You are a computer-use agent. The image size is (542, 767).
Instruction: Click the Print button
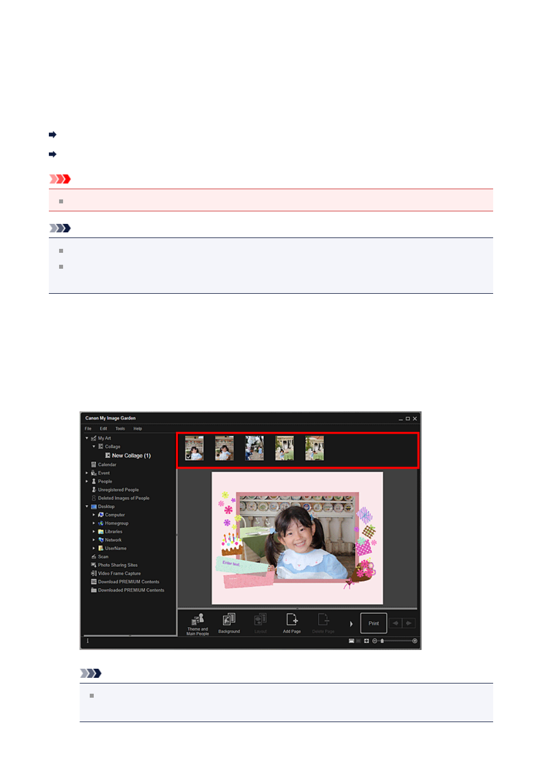point(374,623)
